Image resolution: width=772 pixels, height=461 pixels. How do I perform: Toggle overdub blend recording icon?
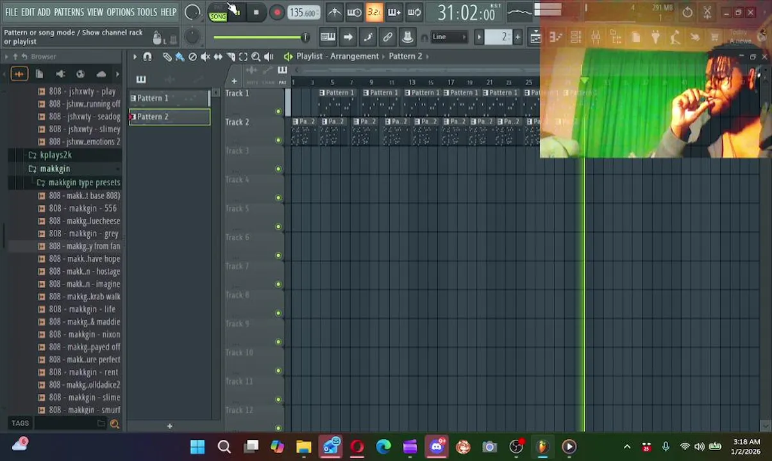pyautogui.click(x=394, y=12)
